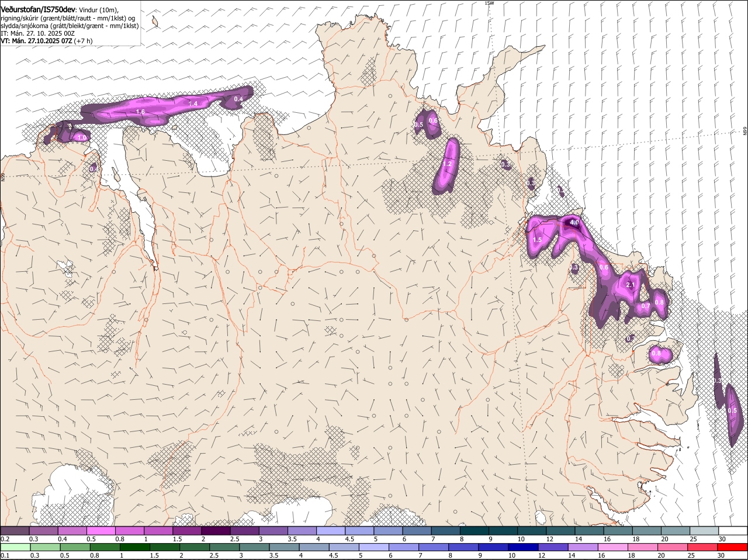Select the lavender 4 swatch, purple-teal legend
This screenshot has width=748, height=560.
pyautogui.click(x=331, y=531)
